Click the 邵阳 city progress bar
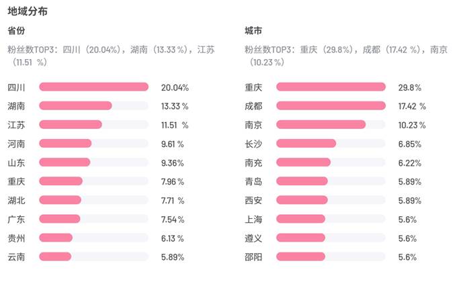The height and width of the screenshot is (284, 465). click(x=331, y=256)
